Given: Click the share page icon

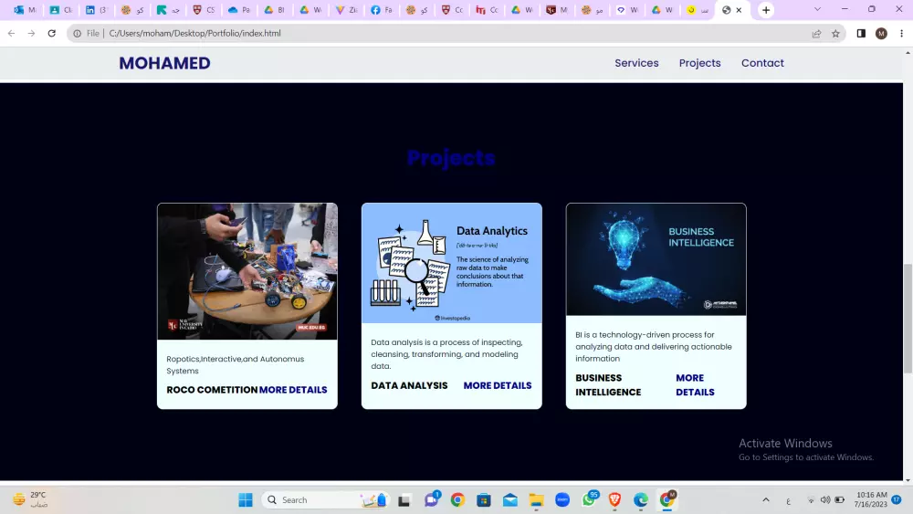Looking at the screenshot, I should tap(816, 33).
